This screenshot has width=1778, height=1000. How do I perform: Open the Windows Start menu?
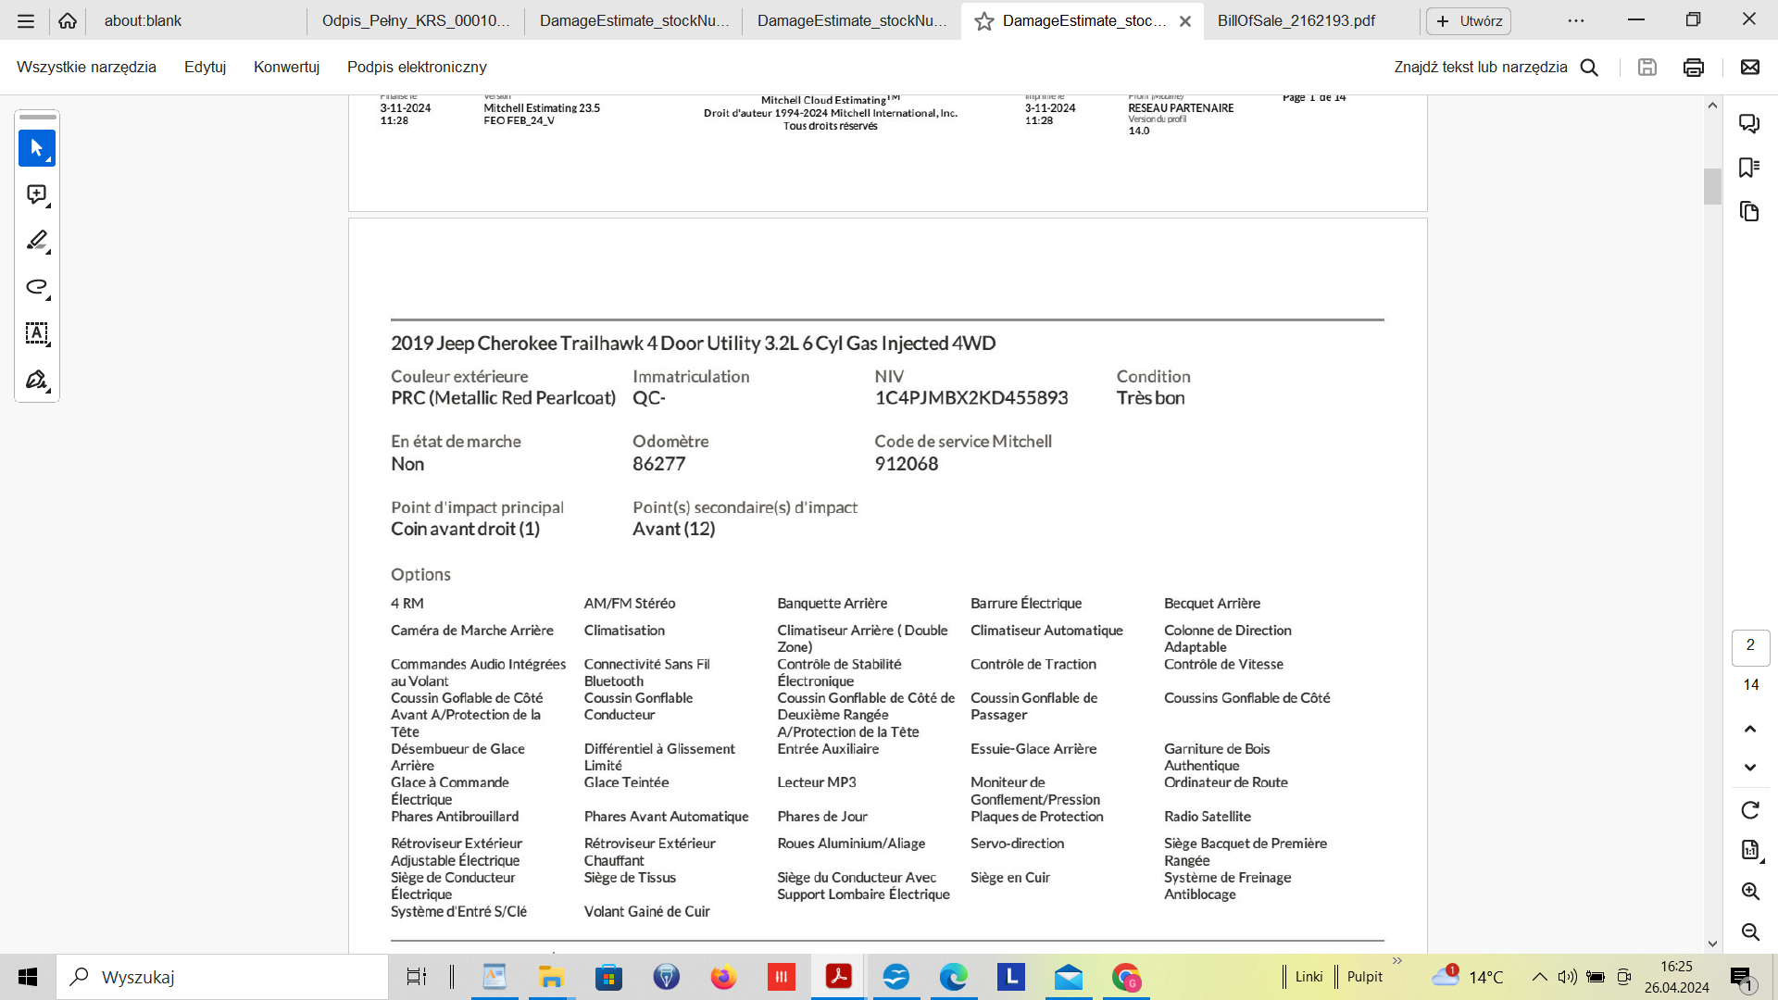(x=28, y=977)
